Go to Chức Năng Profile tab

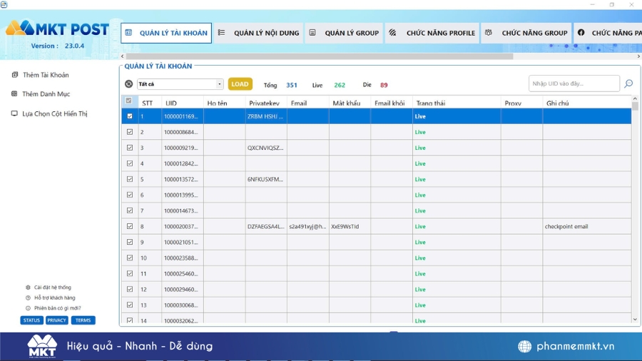(x=432, y=33)
